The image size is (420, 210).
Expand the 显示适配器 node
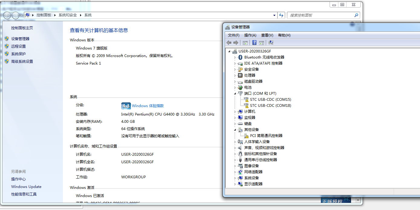point(235,184)
